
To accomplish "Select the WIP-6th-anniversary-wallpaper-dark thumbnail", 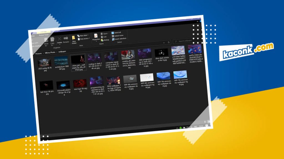I will coord(130,79).
